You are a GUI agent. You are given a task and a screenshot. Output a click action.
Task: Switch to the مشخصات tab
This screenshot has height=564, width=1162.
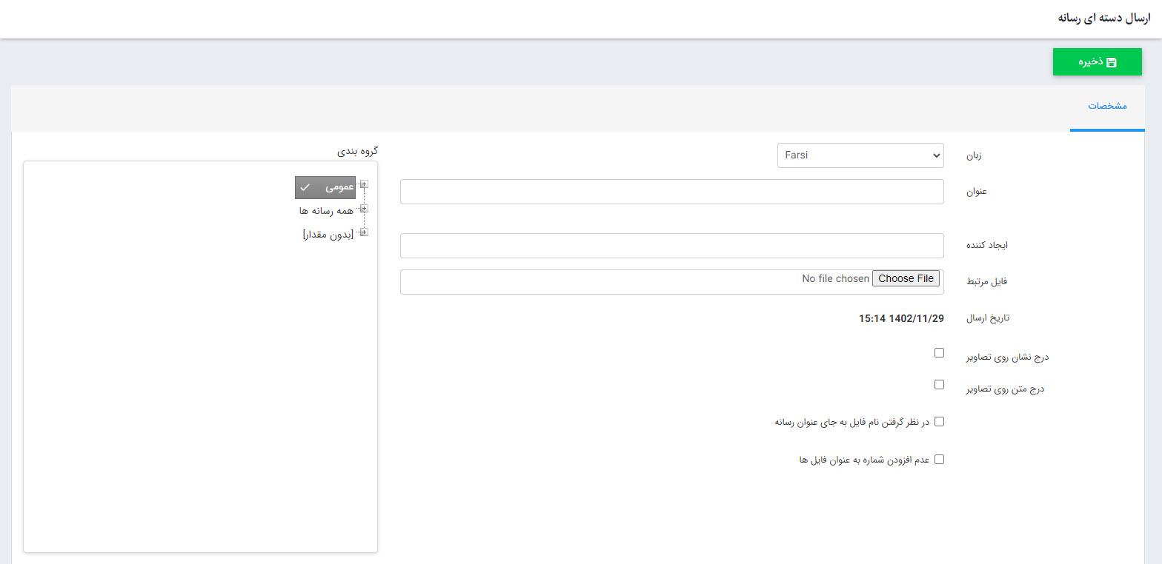(1106, 106)
